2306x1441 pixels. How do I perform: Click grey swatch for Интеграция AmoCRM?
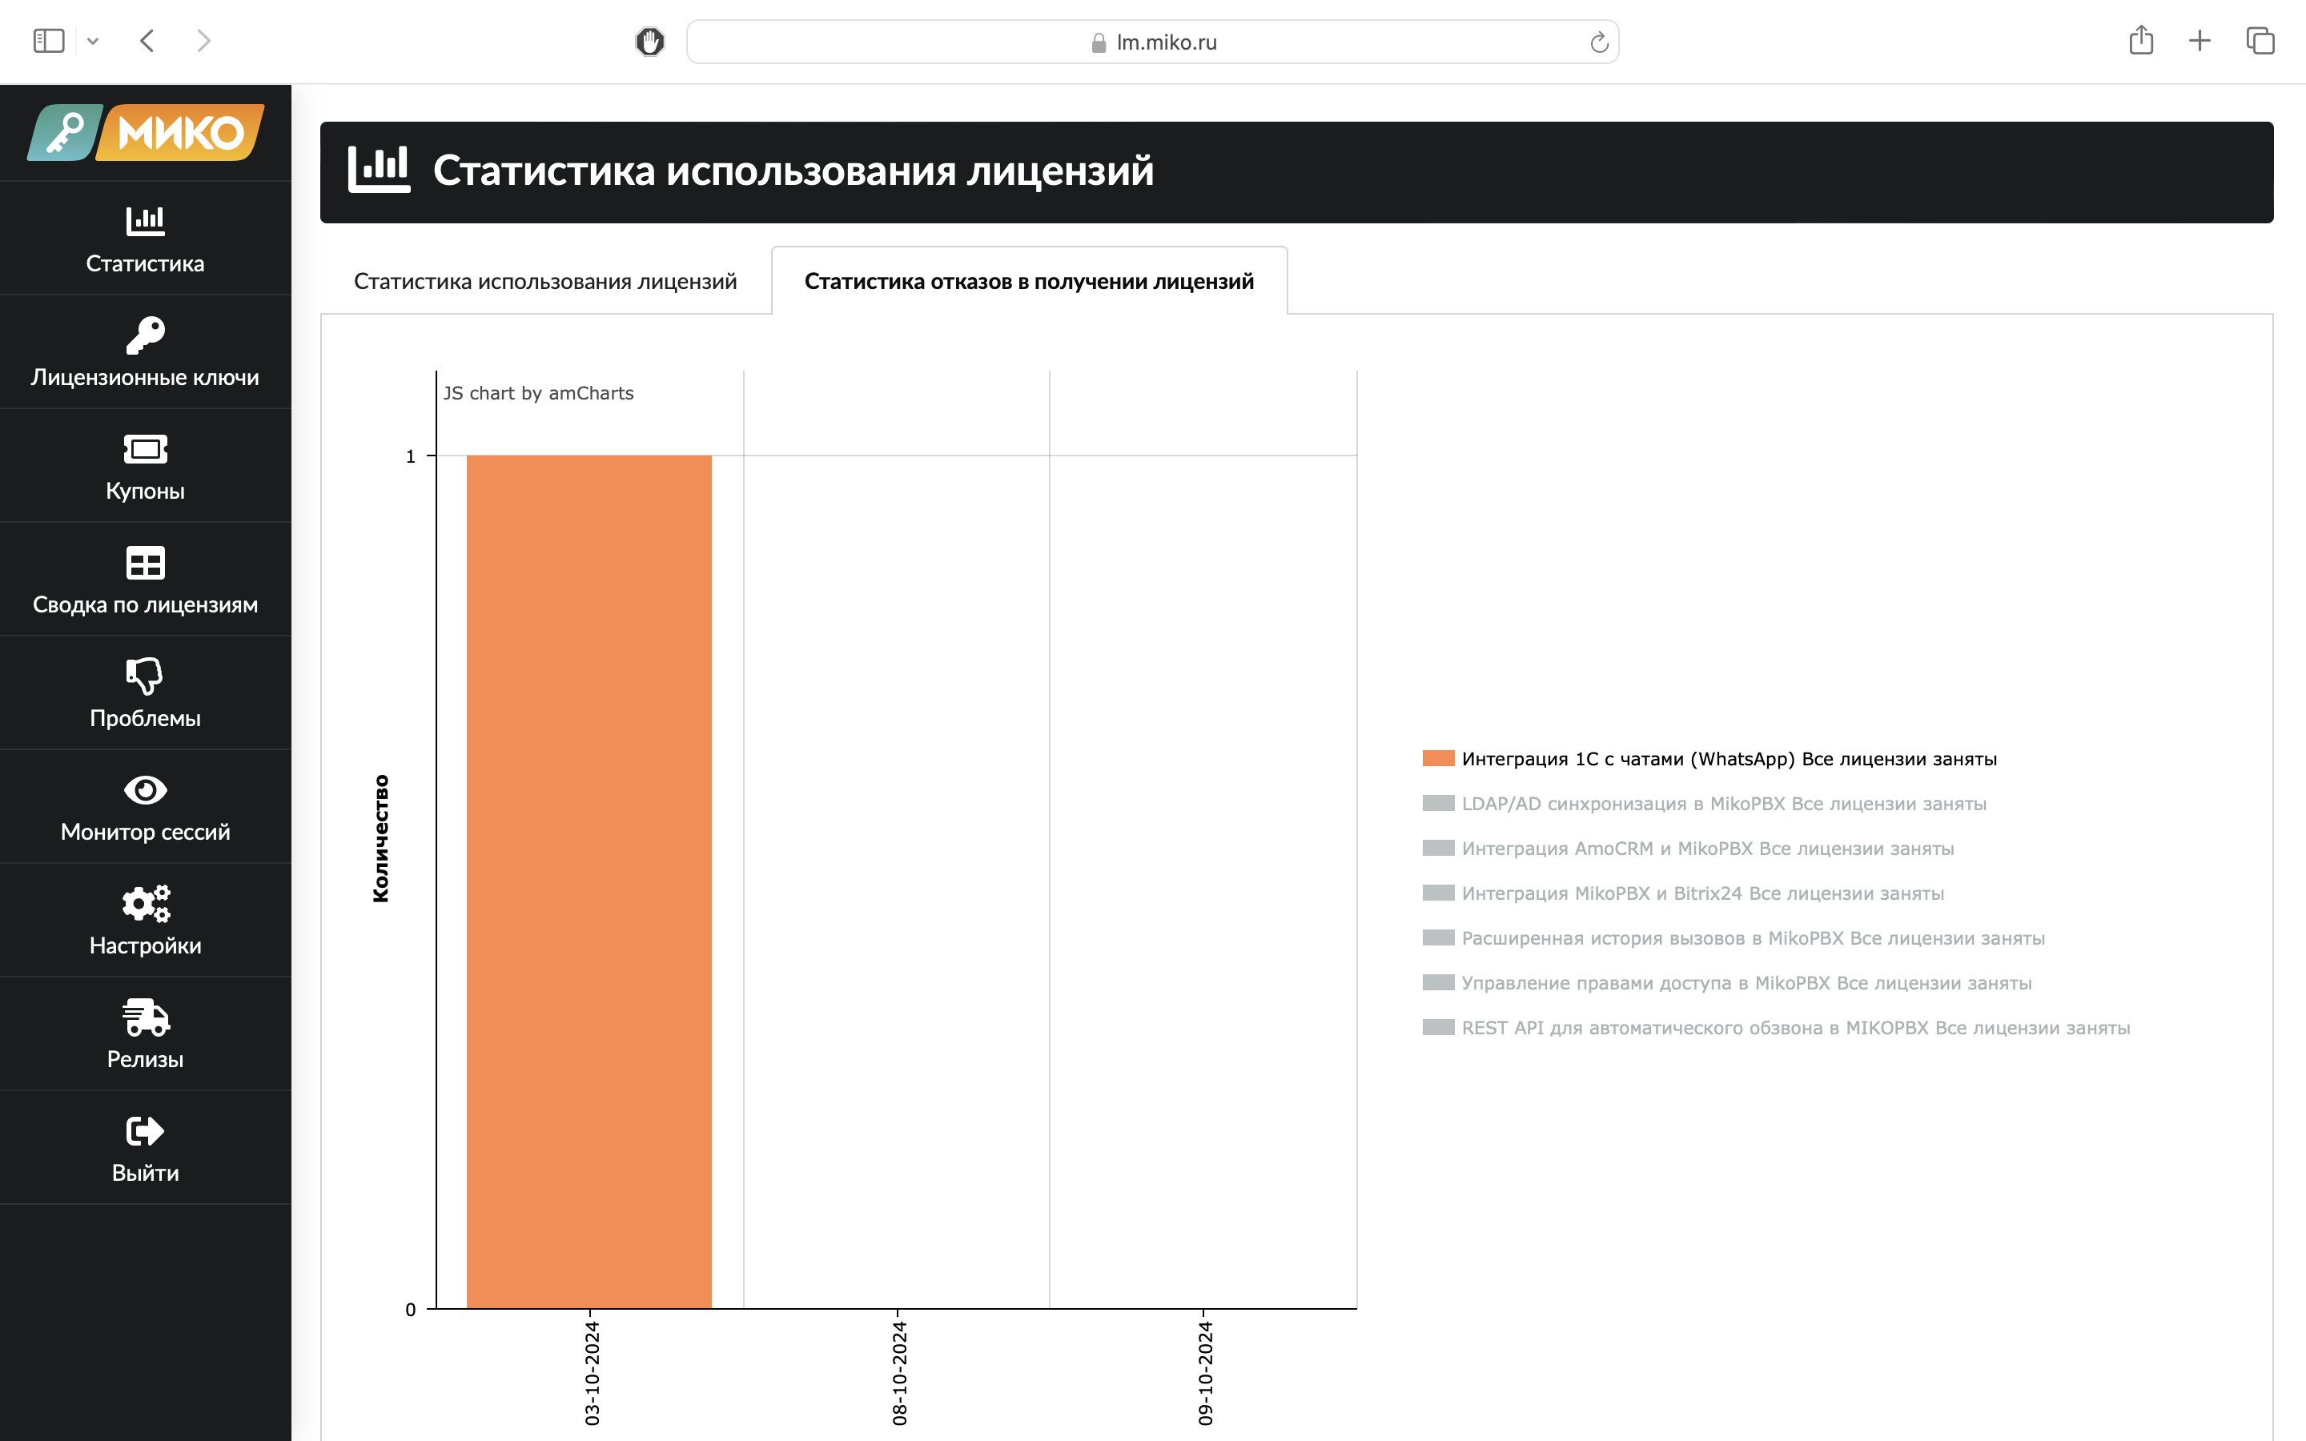1438,849
